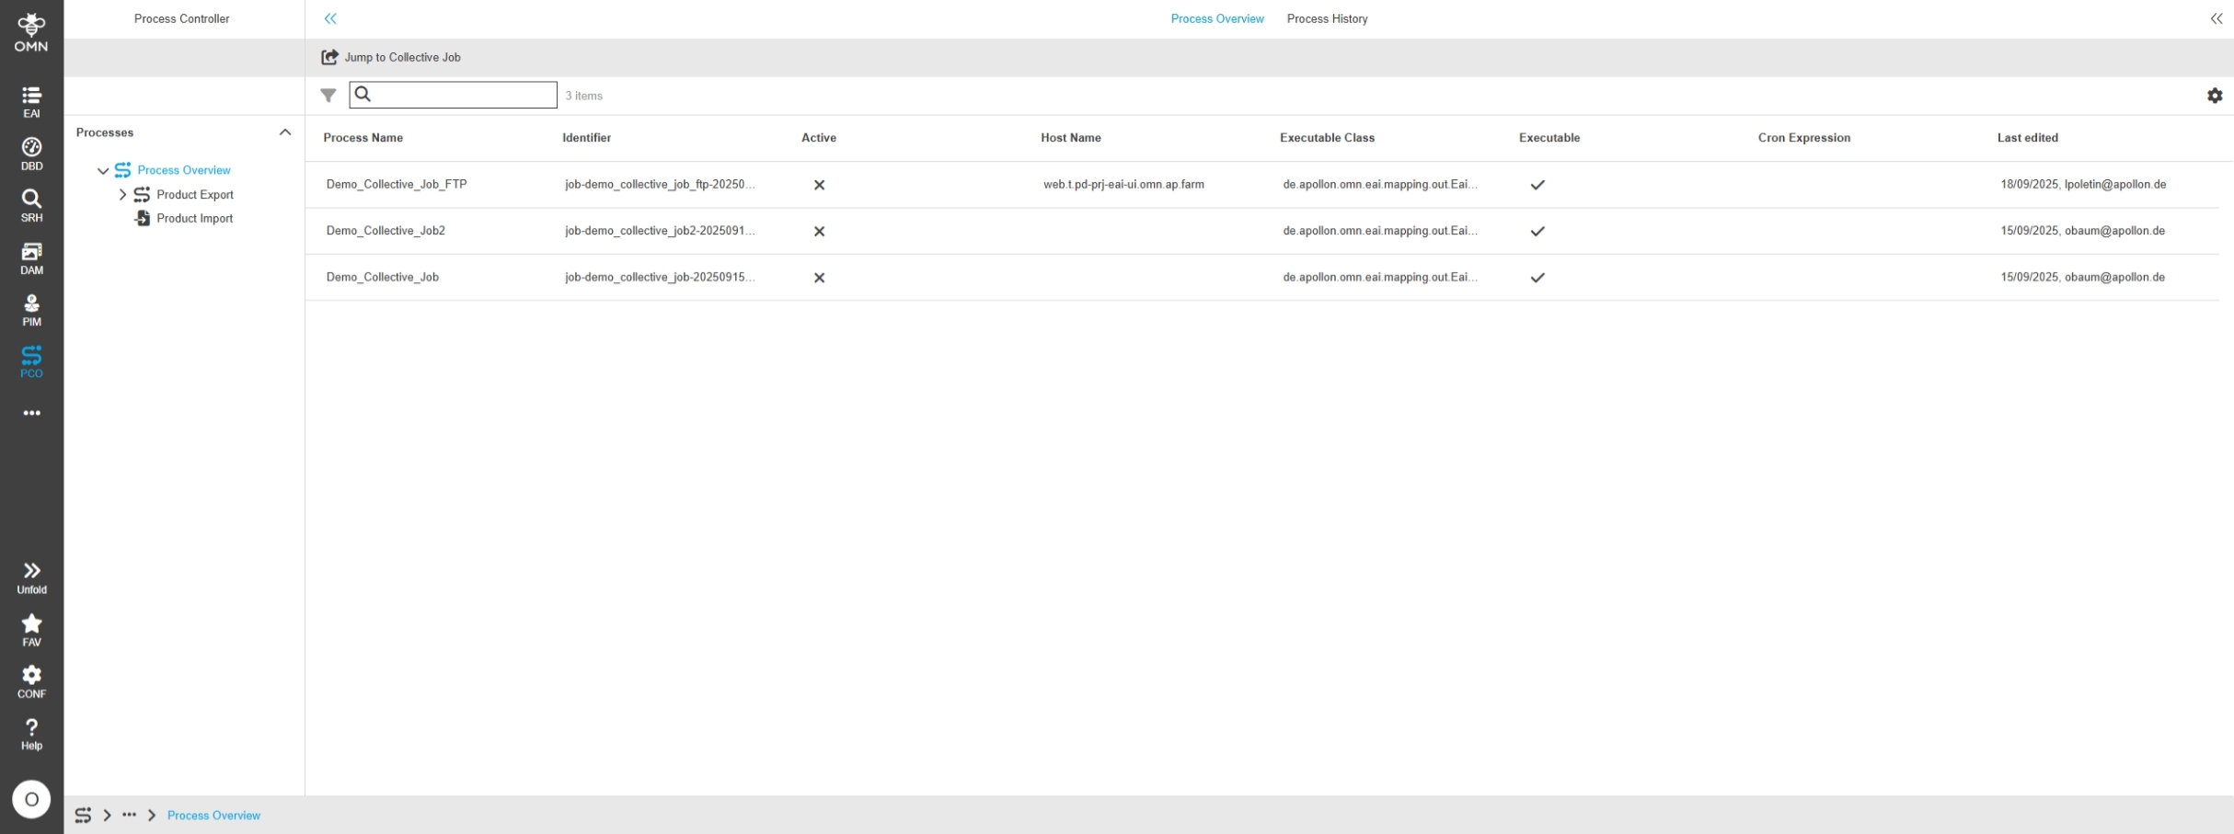Toggle Active status for Demo_Collective_Job_FTP

click(819, 185)
